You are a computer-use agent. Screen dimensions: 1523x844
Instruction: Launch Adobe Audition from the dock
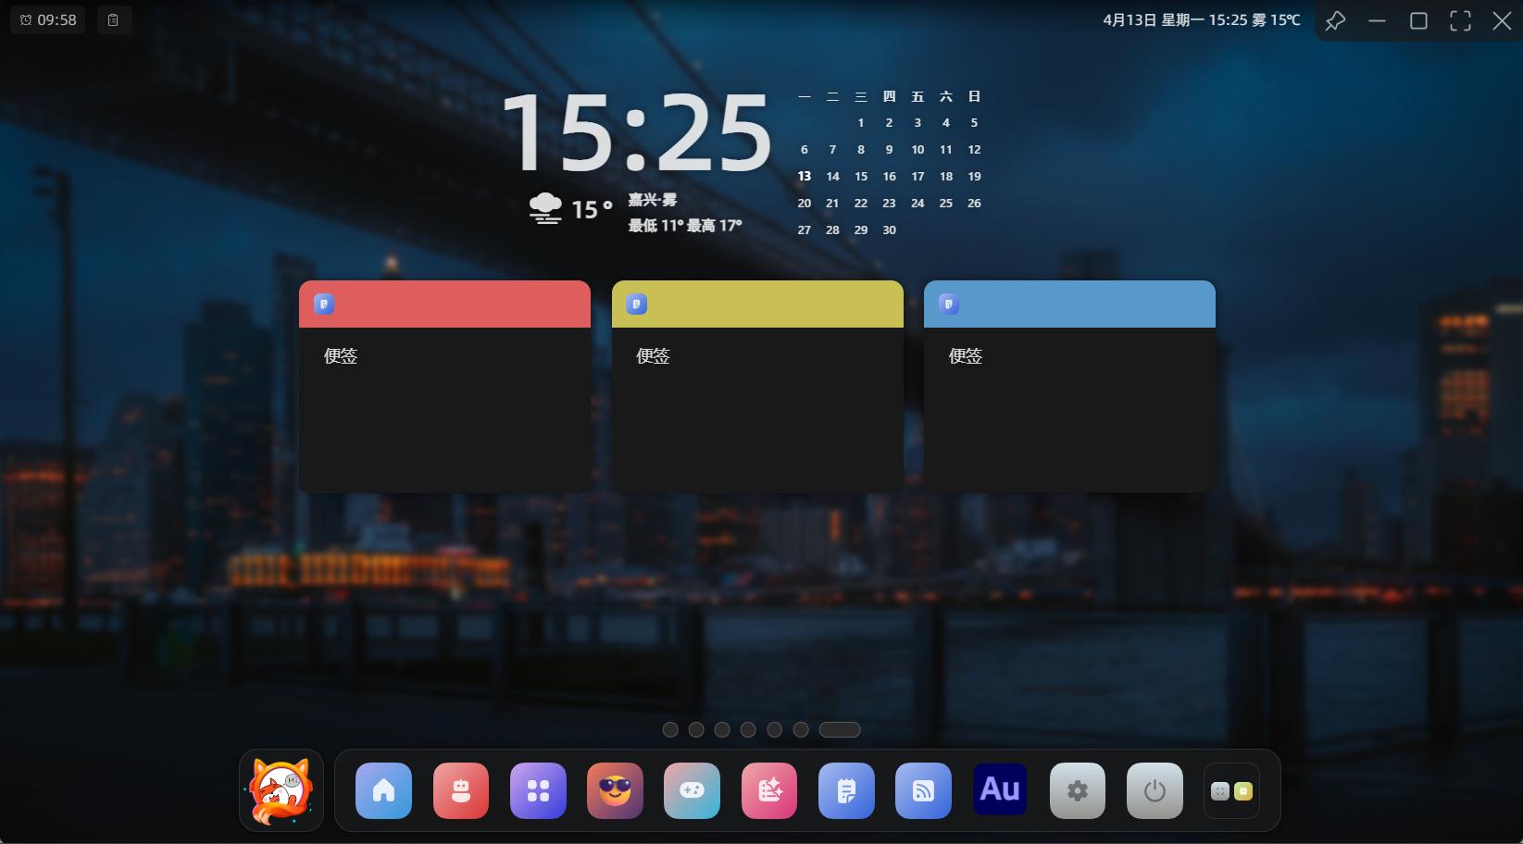coord(1000,789)
